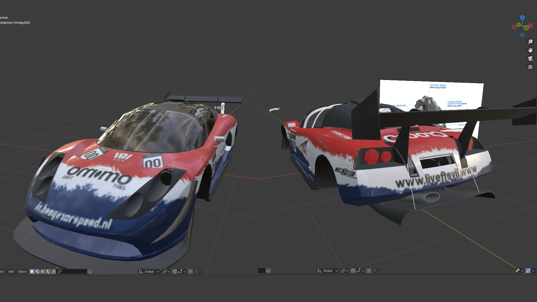The width and height of the screenshot is (537, 302).
Task: Enable proportional editing in left viewport header
Action: [190, 272]
